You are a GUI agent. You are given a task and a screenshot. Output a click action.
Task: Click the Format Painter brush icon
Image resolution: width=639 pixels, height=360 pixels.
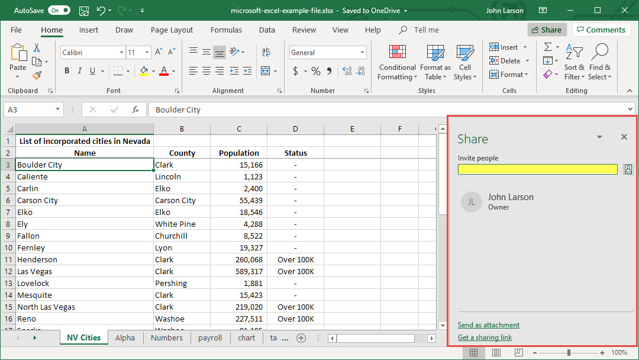[37, 75]
